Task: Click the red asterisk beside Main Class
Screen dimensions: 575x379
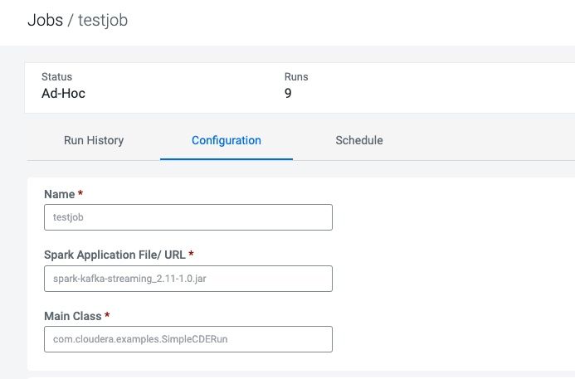Action: 107,315
